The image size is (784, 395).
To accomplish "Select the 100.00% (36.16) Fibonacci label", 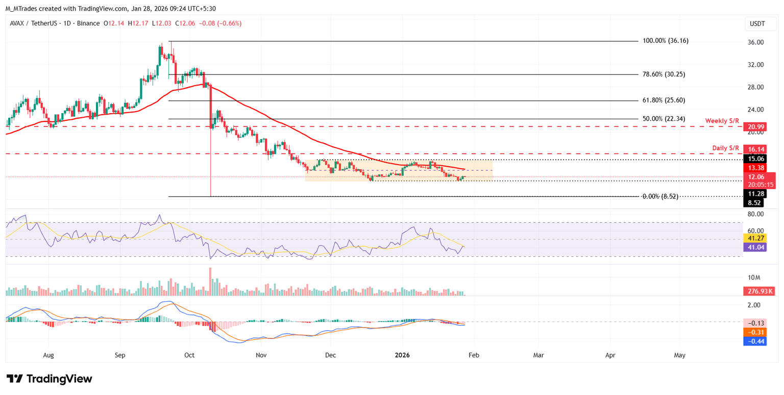I will click(666, 41).
